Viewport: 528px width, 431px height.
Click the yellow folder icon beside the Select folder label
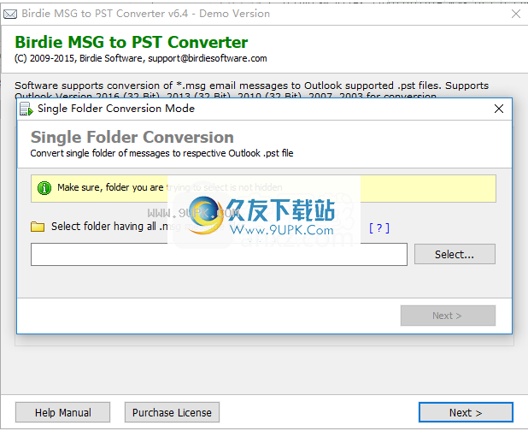(x=38, y=227)
